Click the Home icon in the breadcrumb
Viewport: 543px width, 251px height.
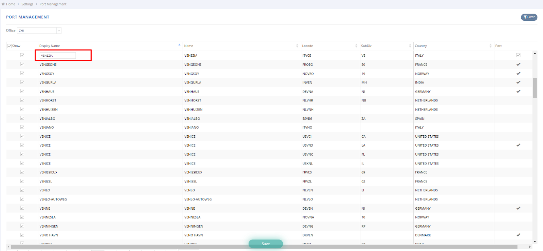click(x=3, y=4)
